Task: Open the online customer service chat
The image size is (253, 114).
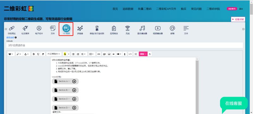Action: pyautogui.click(x=234, y=103)
